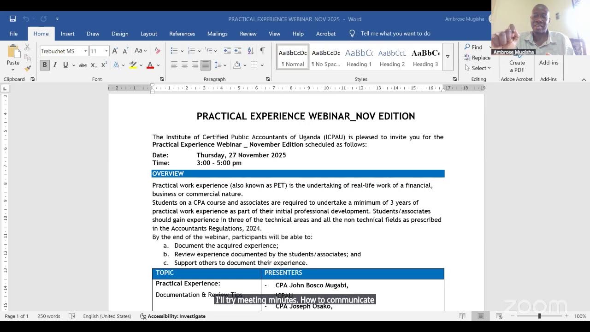The image size is (590, 332).
Task: Apply the Heading 1 style
Action: click(x=359, y=57)
